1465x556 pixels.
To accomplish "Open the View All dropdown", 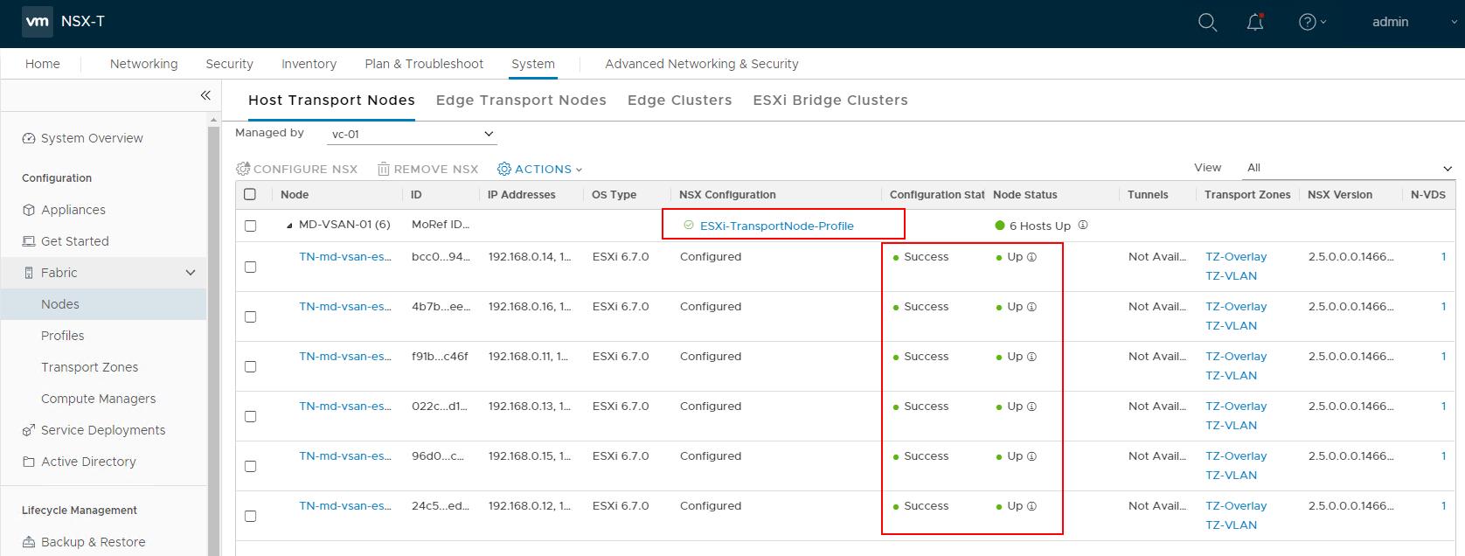I will click(x=1349, y=168).
